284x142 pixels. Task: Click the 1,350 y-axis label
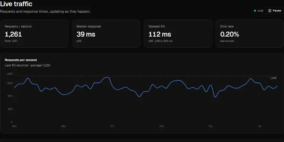(9, 83)
